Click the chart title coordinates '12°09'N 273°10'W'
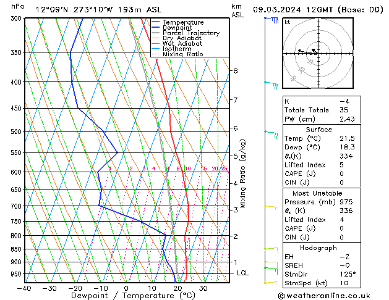The width and height of the screenshot is (389, 300). (x=74, y=10)
